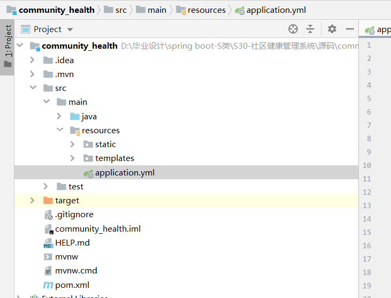
Task: Click the application.yml Spring leaf icon in tree
Action: 88,172
